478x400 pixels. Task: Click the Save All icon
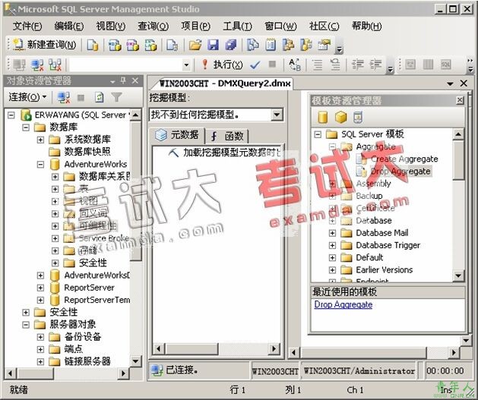pyautogui.click(x=231, y=45)
